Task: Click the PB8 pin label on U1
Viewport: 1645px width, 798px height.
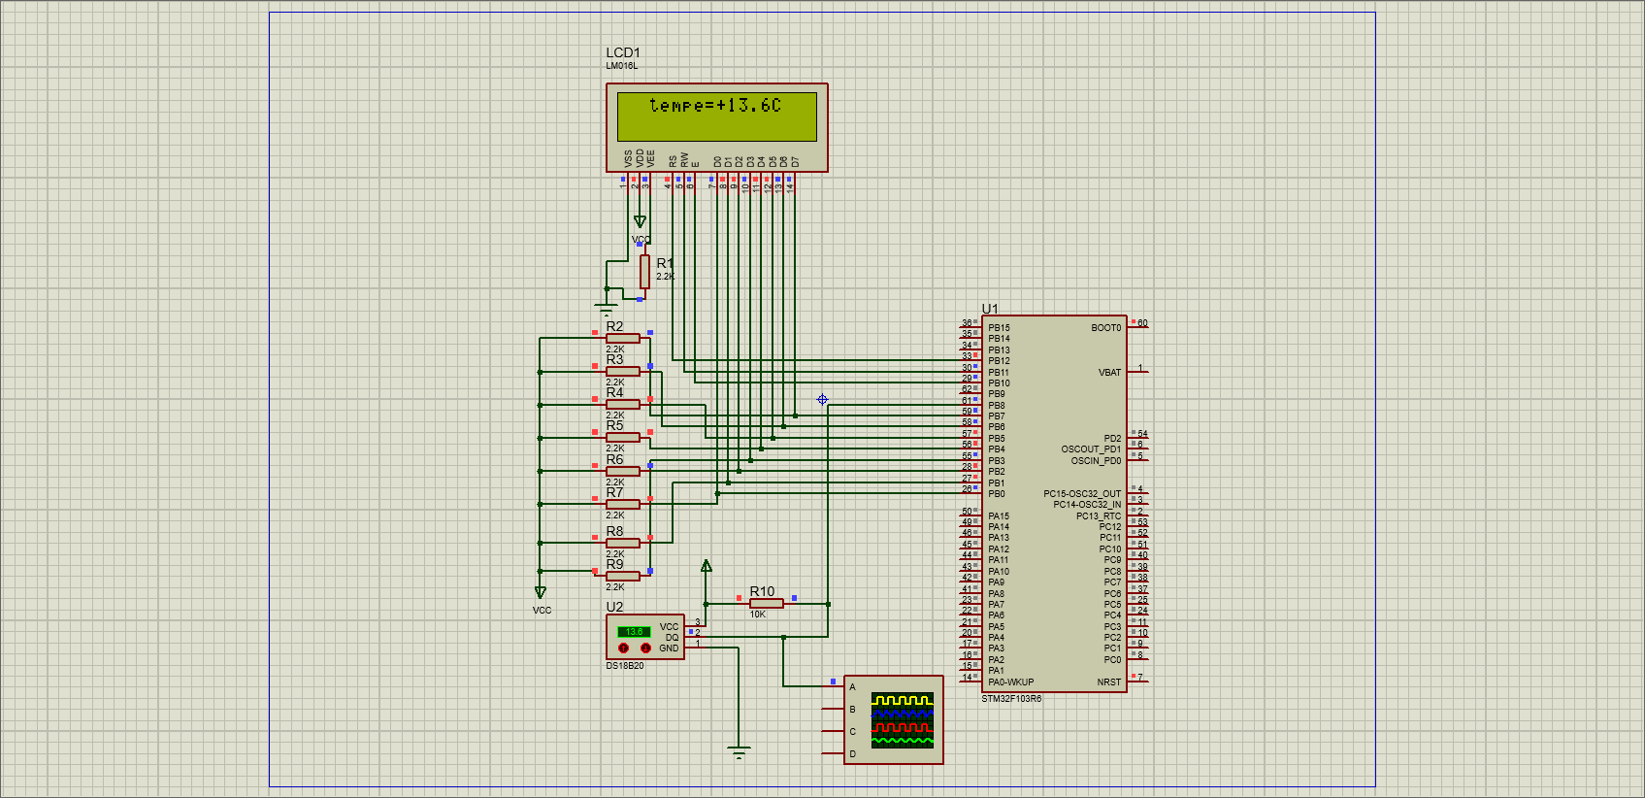Action: click(x=997, y=406)
